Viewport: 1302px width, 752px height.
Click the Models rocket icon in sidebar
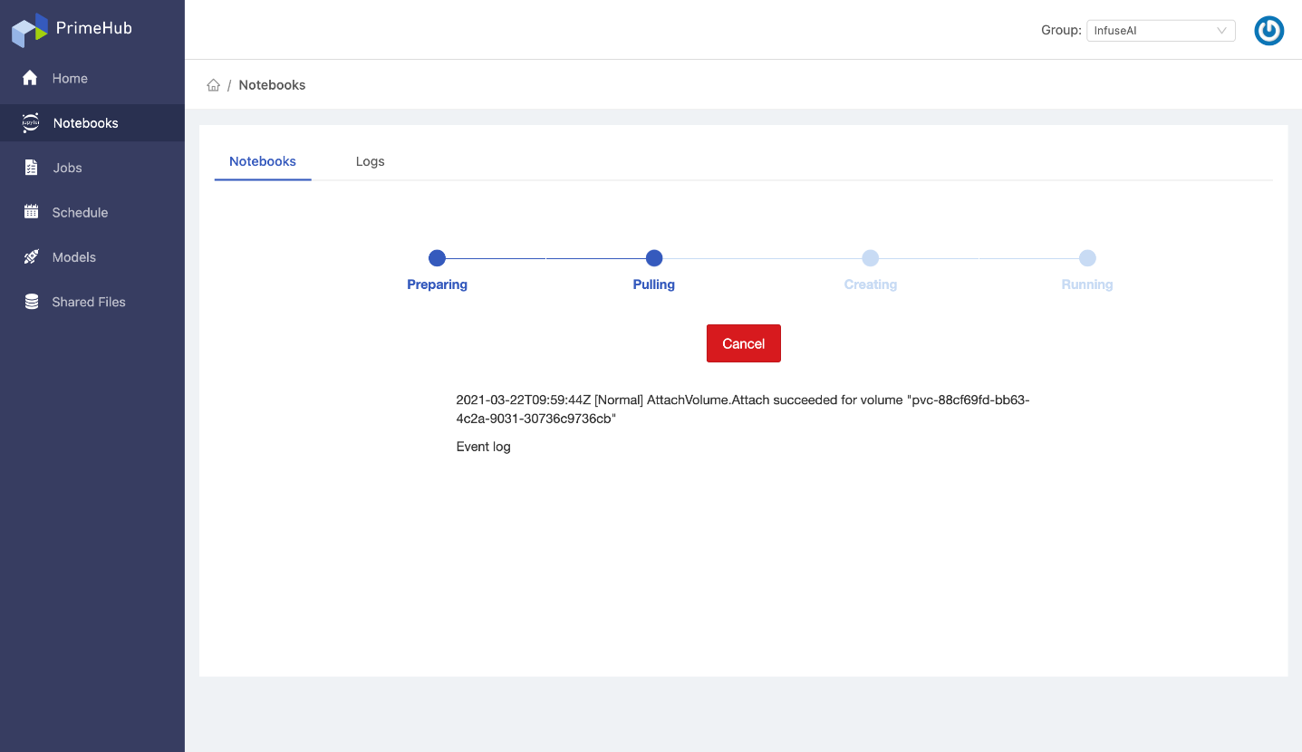pyautogui.click(x=31, y=257)
